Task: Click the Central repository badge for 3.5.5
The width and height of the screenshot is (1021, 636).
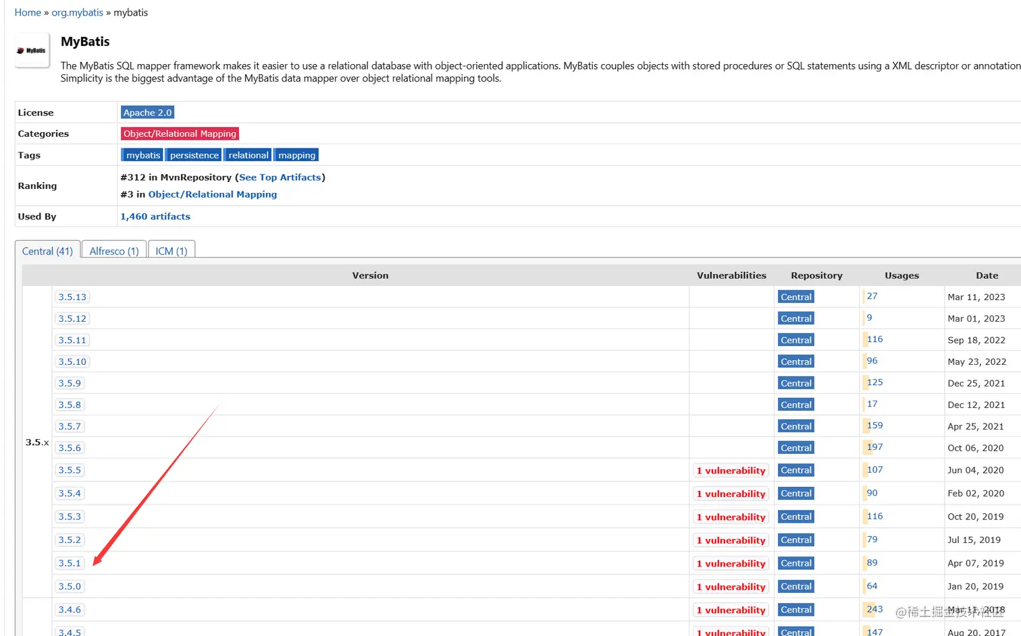Action: click(x=796, y=470)
